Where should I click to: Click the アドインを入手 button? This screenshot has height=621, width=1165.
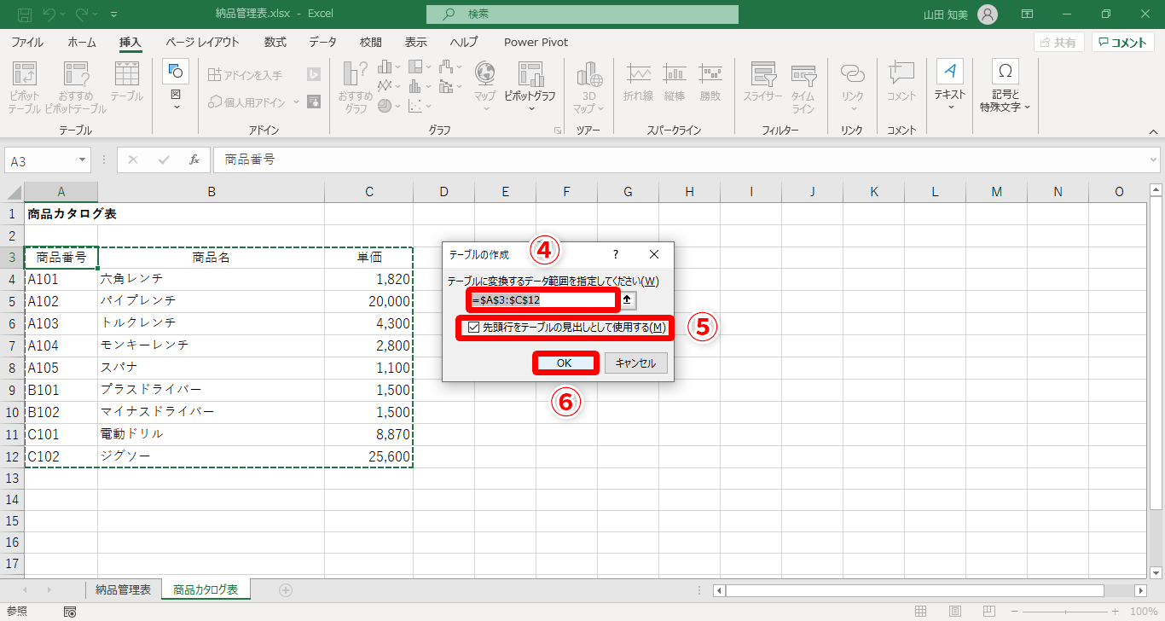coord(246,75)
